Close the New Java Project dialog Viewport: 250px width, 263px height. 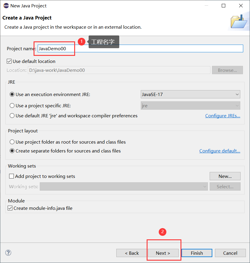point(241,6)
